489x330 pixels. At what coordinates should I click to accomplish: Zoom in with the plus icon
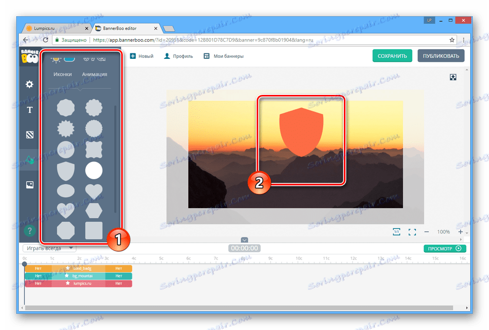460,232
